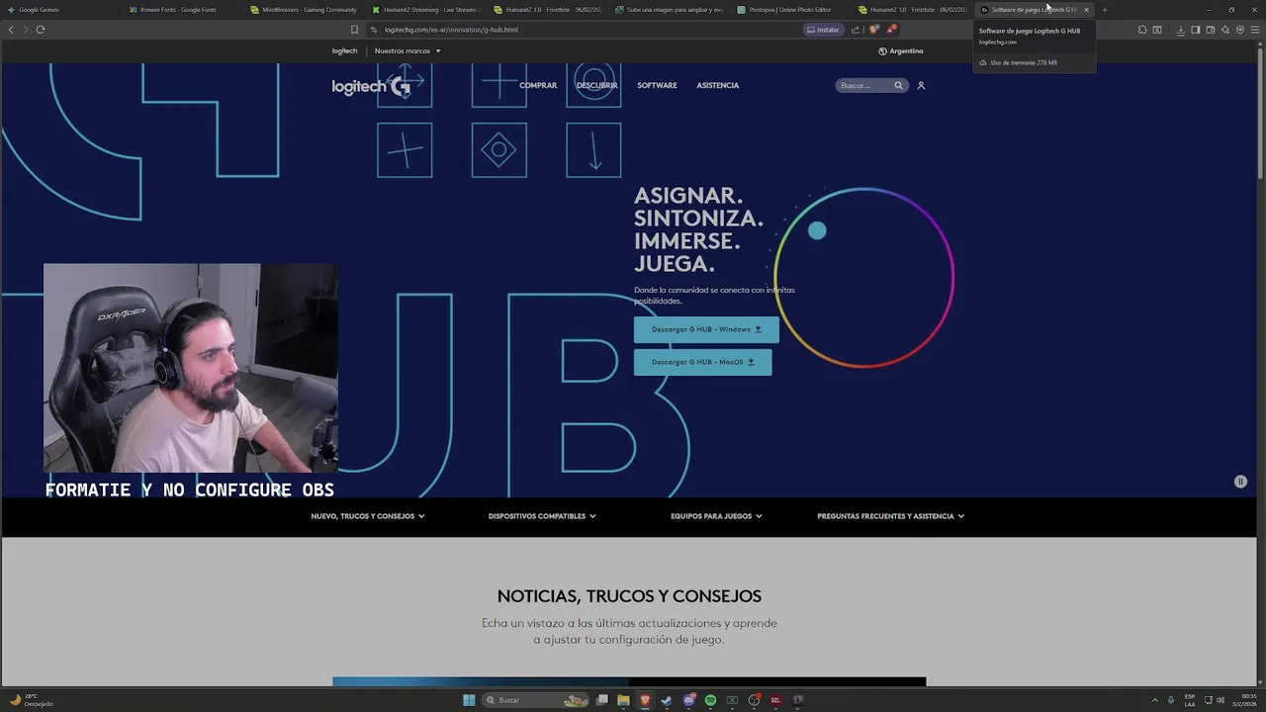Screen dimensions: 1266x712
Task: Open a new tab with plus button
Action: pos(1105,10)
